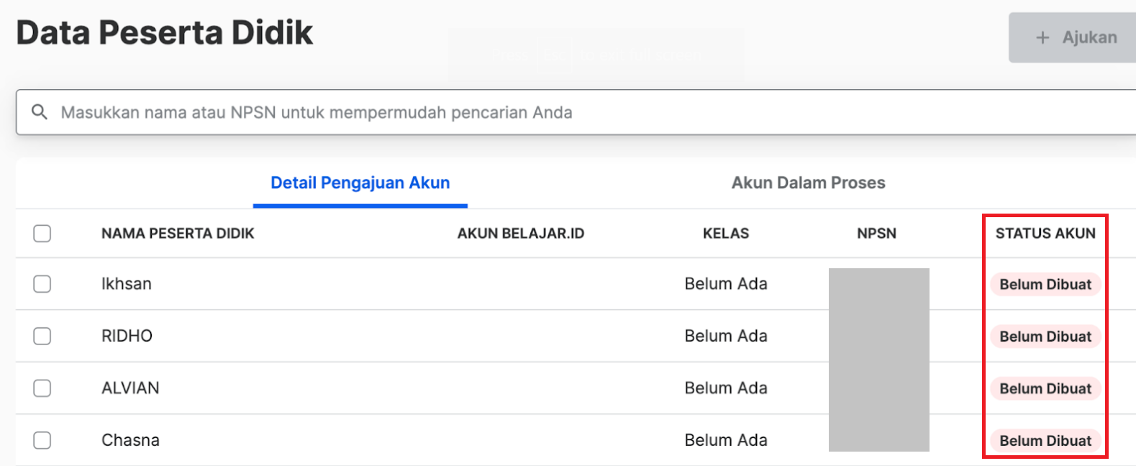This screenshot has height=466, width=1136.
Task: Click the STATUS AKUN column header
Action: pyautogui.click(x=1045, y=233)
